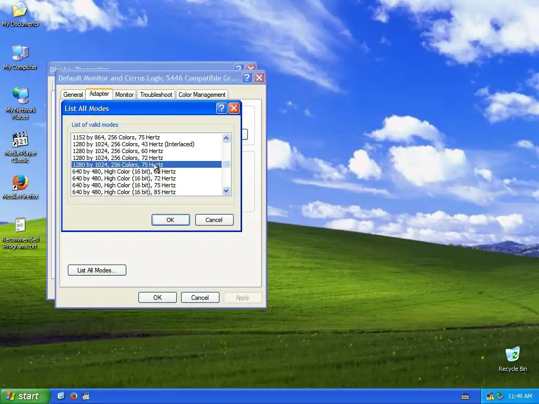Click Cancel in the List All Modes dialog

tap(214, 220)
